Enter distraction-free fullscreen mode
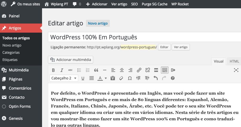Image resolution: width=241 pixels, height=127 pixels. click(x=236, y=70)
